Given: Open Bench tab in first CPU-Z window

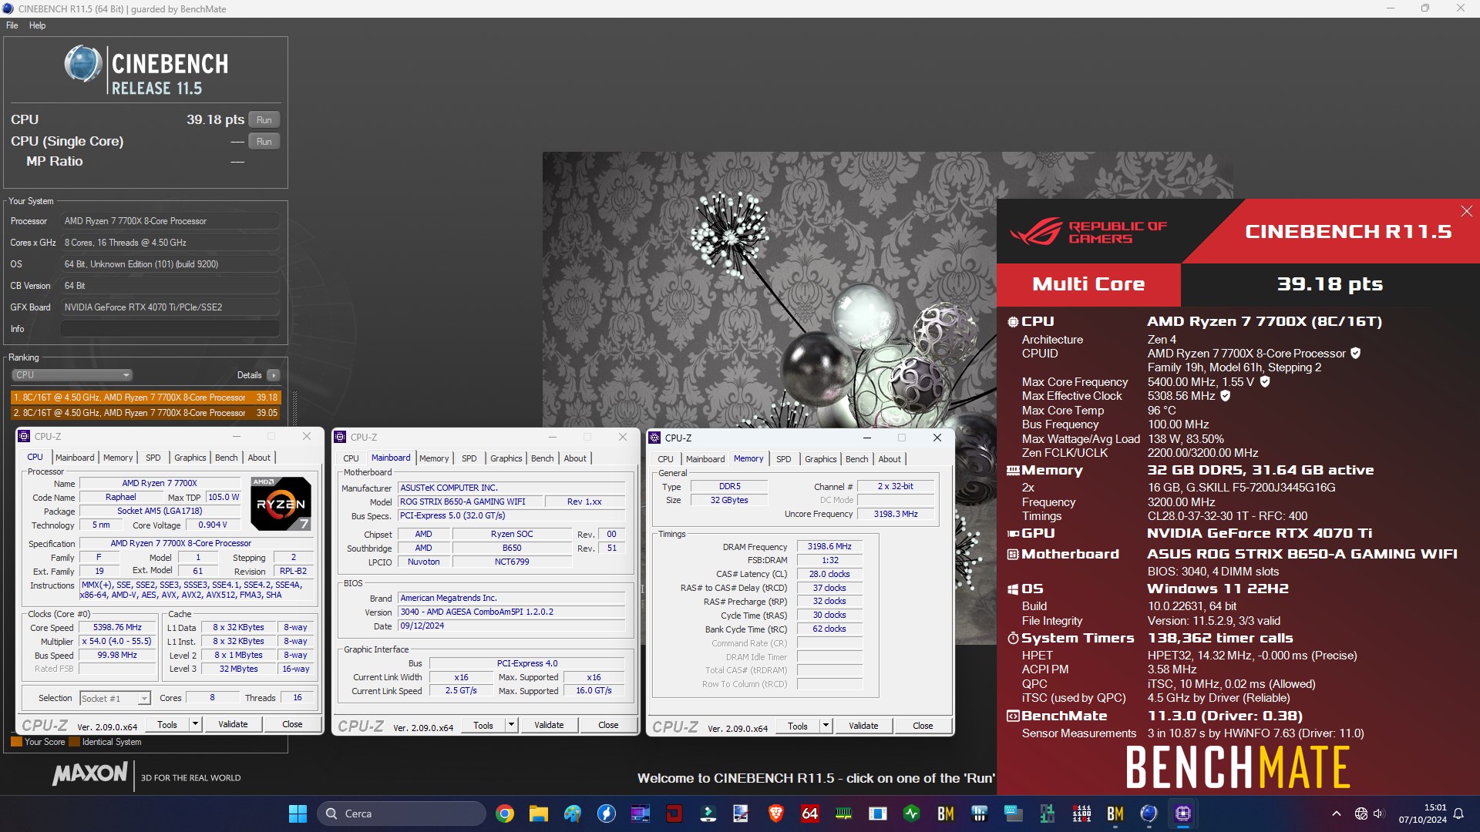Looking at the screenshot, I should (226, 458).
